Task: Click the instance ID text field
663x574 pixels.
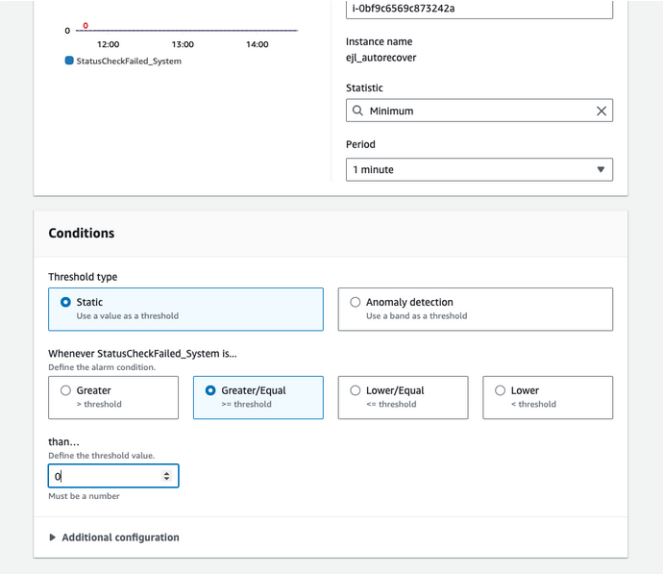Action: coord(479,9)
